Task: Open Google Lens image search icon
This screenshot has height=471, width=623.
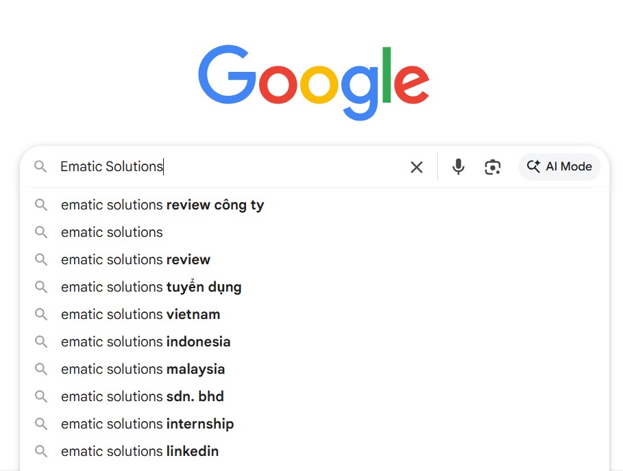Action: [x=492, y=166]
